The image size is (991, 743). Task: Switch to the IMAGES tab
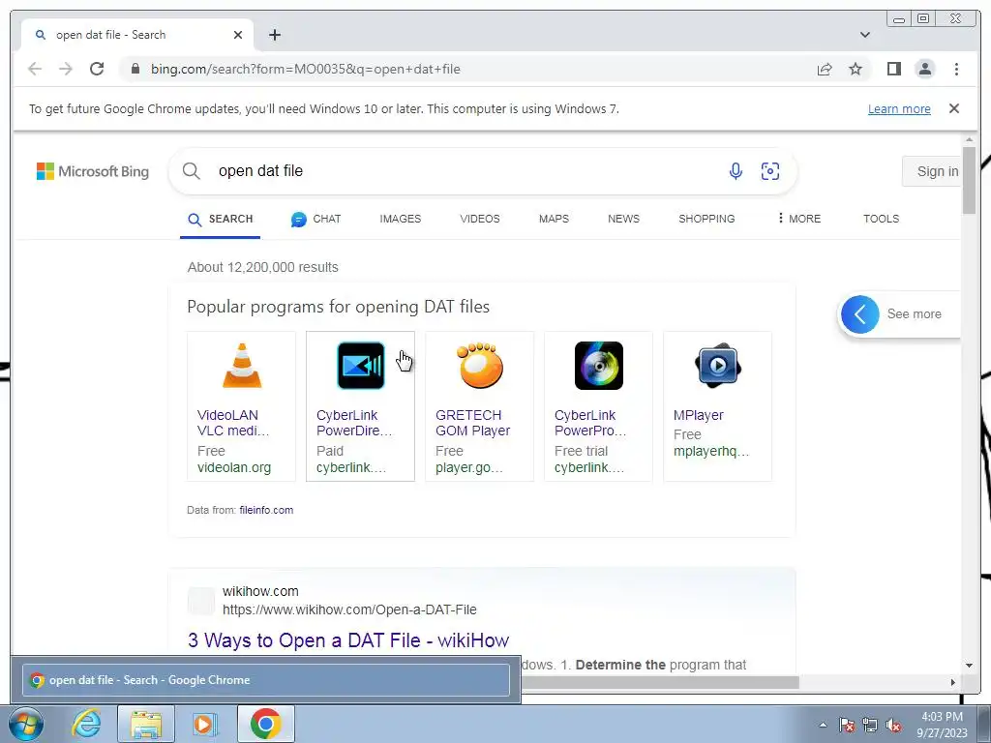pyautogui.click(x=400, y=219)
